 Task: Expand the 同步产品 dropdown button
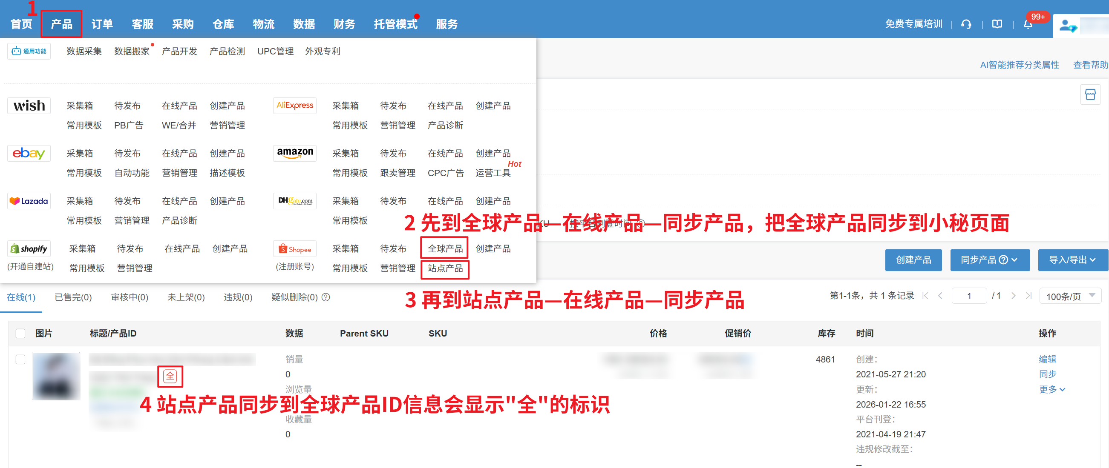(x=989, y=260)
